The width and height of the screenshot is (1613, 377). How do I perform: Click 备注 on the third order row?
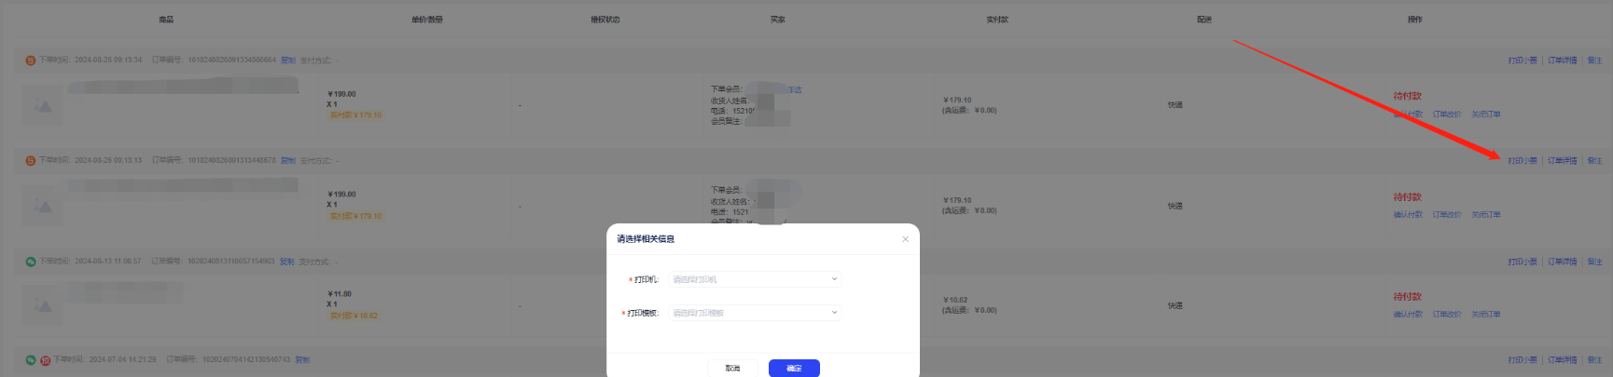pyautogui.click(x=1594, y=262)
